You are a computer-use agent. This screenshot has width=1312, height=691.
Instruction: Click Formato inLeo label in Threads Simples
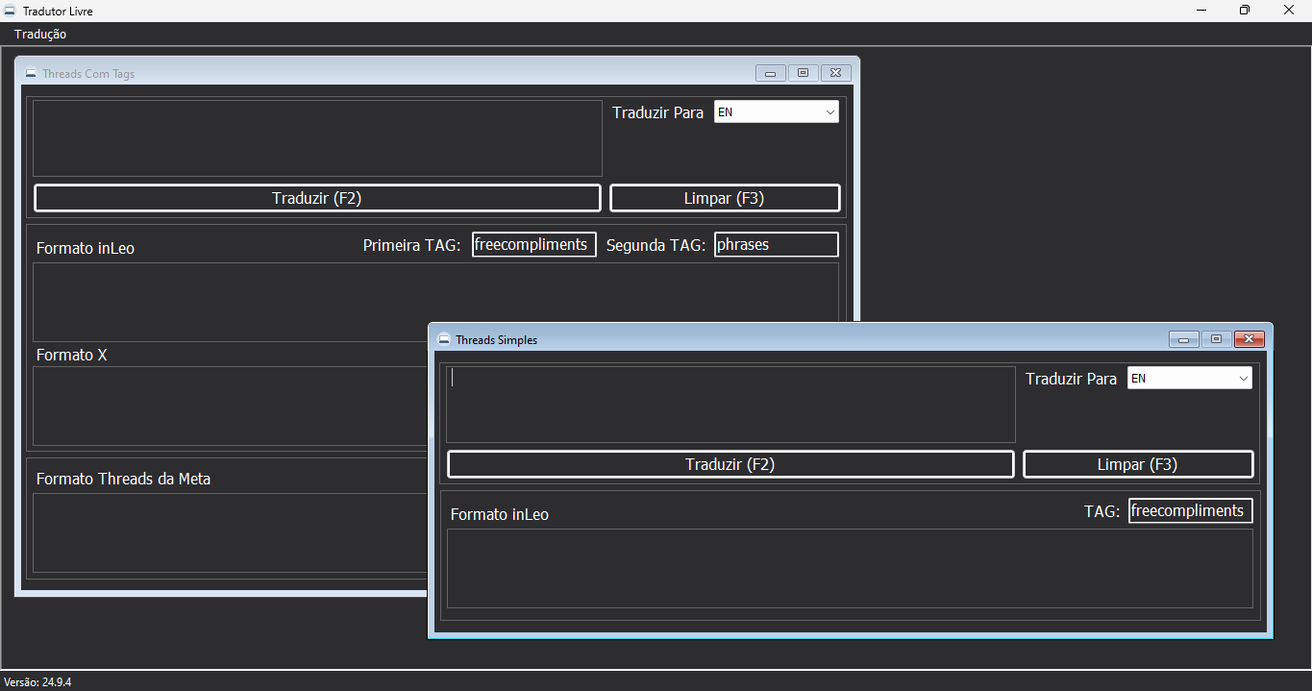coord(500,514)
